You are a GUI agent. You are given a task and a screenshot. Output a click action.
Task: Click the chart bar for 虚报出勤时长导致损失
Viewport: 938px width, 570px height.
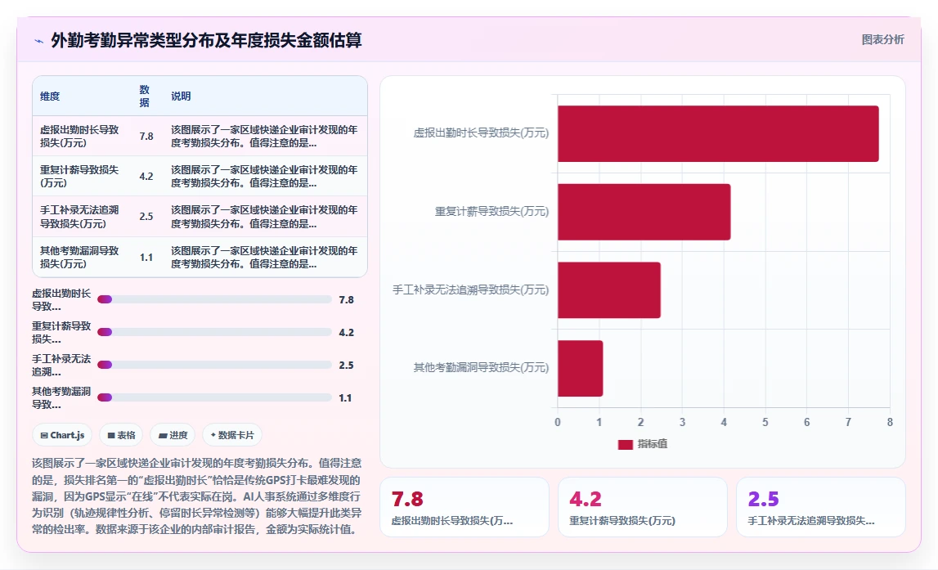[x=718, y=133]
